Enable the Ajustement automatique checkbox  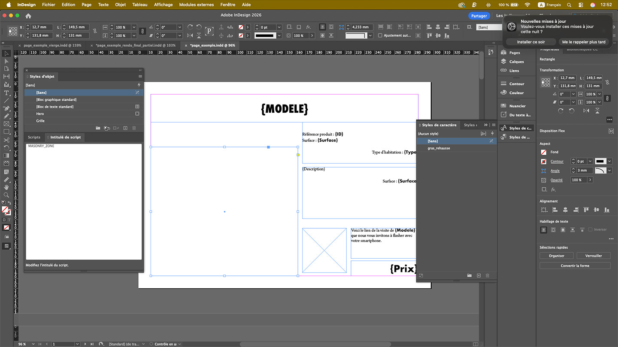(380, 36)
